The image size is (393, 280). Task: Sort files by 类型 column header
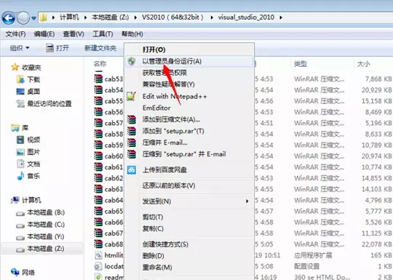(301, 64)
